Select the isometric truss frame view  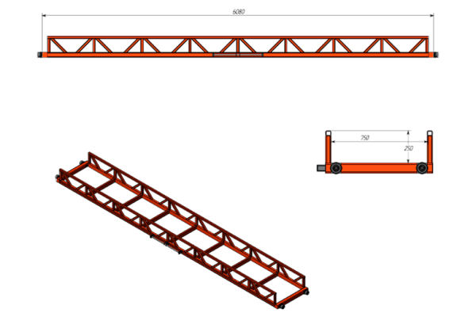click(182, 231)
